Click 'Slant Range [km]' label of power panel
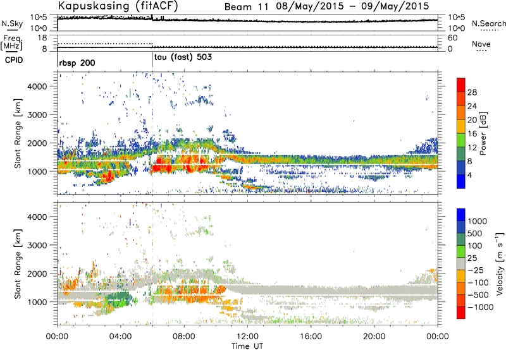Image resolution: width=506 pixels, height=350 pixels. pos(18,133)
